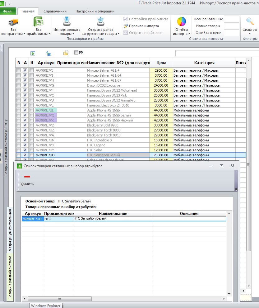Toggle column A checkbox for HTC Sensation Белый
Image resolution: width=259 pixels, height=308 pixels.
click(x=25, y=155)
